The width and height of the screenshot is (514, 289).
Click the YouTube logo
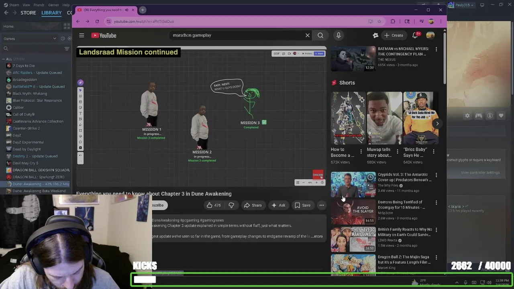[x=104, y=35]
